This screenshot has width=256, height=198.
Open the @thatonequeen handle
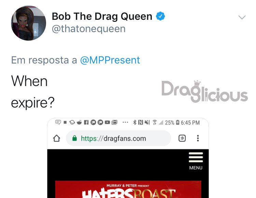89,29
